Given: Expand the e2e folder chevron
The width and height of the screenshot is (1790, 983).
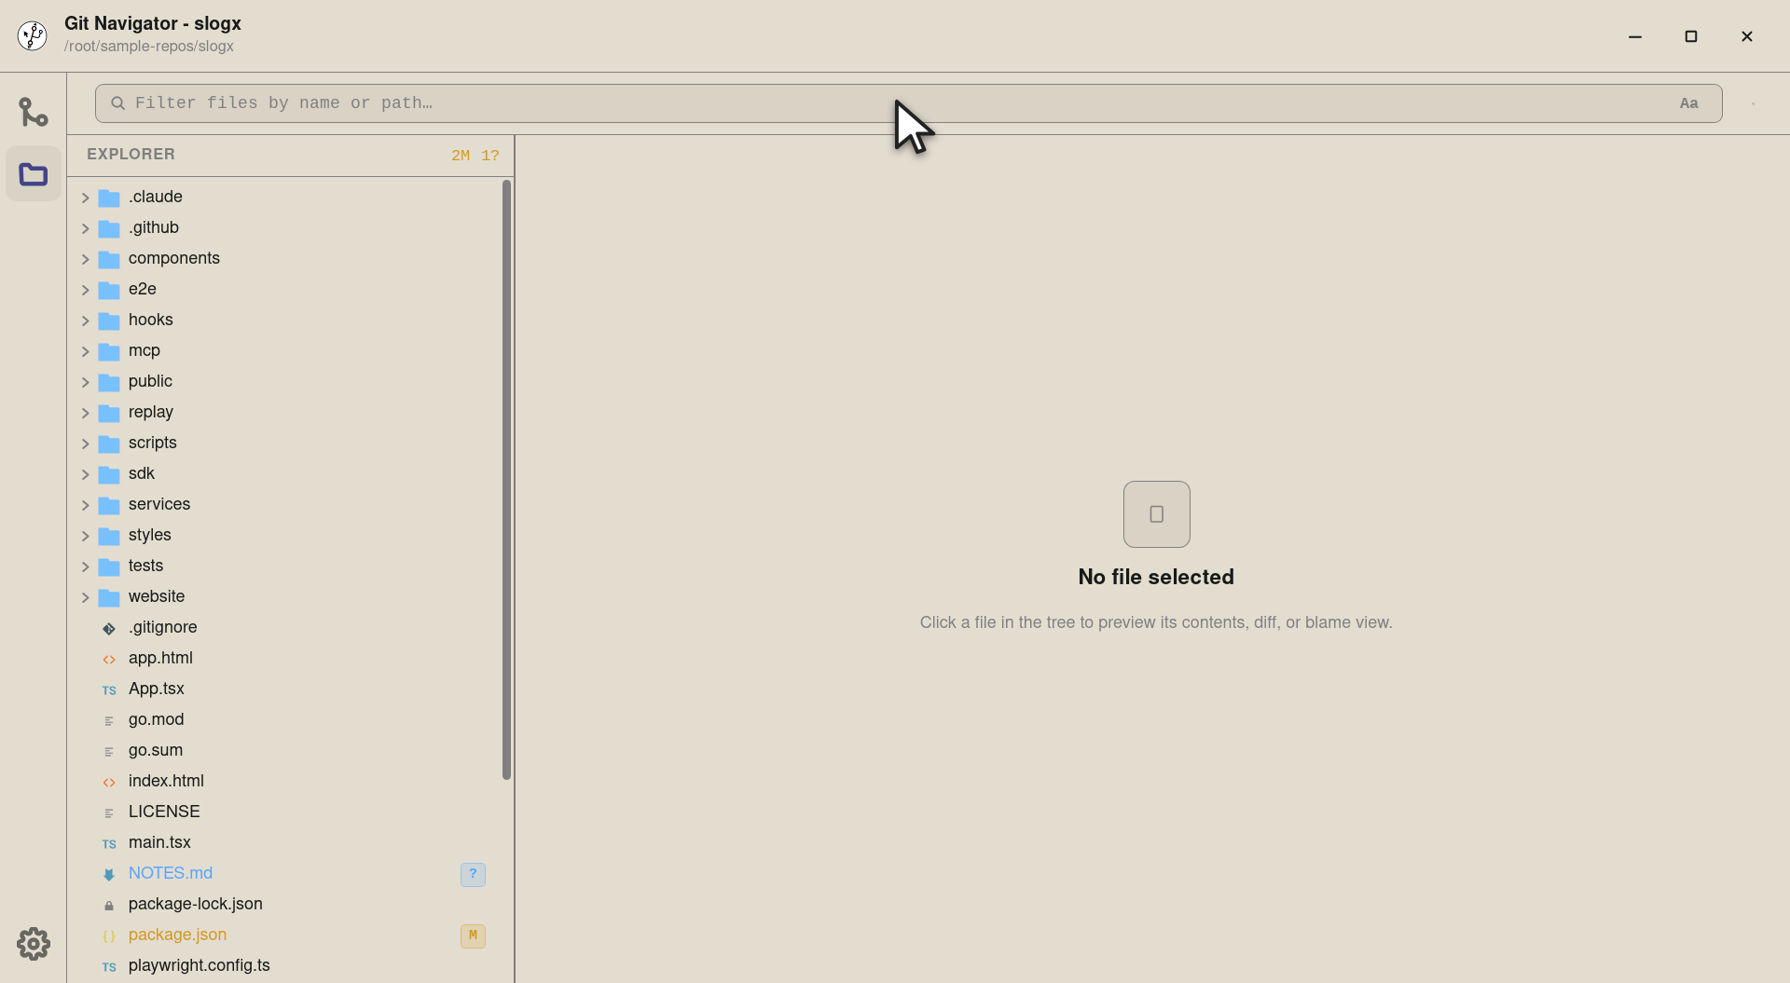Looking at the screenshot, I should point(86,290).
